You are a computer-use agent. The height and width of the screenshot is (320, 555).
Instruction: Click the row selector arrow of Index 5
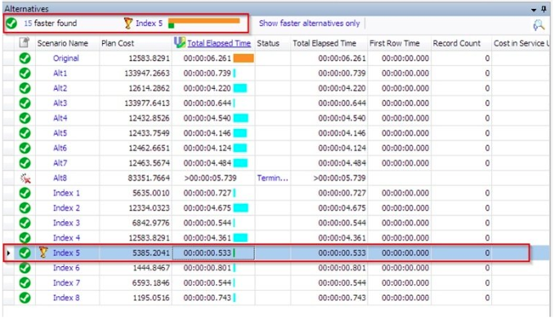(8, 253)
